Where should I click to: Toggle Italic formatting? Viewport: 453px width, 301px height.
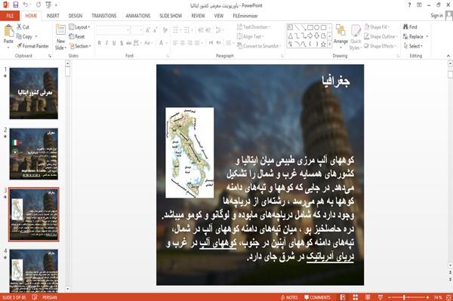106,43
